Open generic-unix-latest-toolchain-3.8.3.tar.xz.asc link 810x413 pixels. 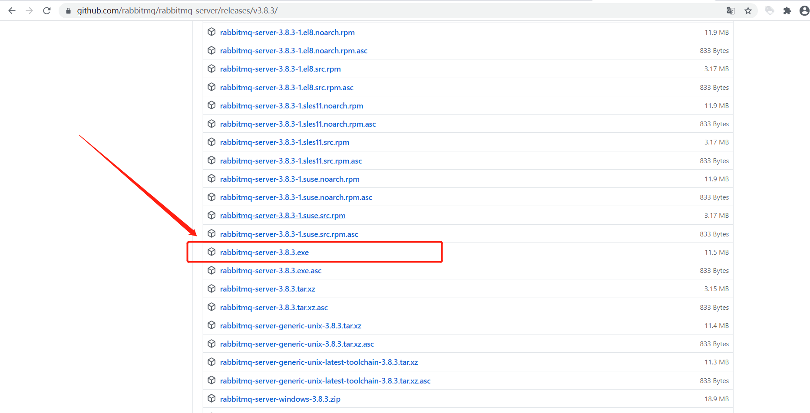point(325,381)
